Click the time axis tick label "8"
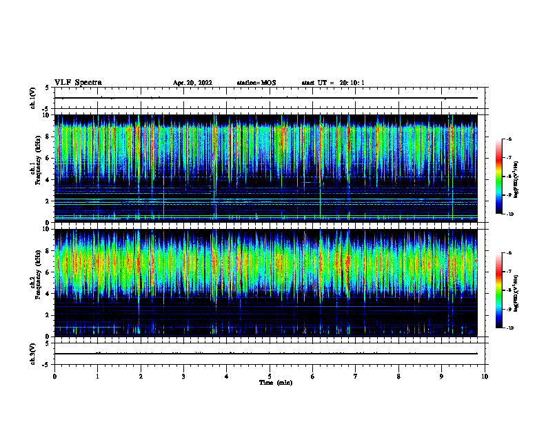The height and width of the screenshot is (422, 546). click(398, 376)
